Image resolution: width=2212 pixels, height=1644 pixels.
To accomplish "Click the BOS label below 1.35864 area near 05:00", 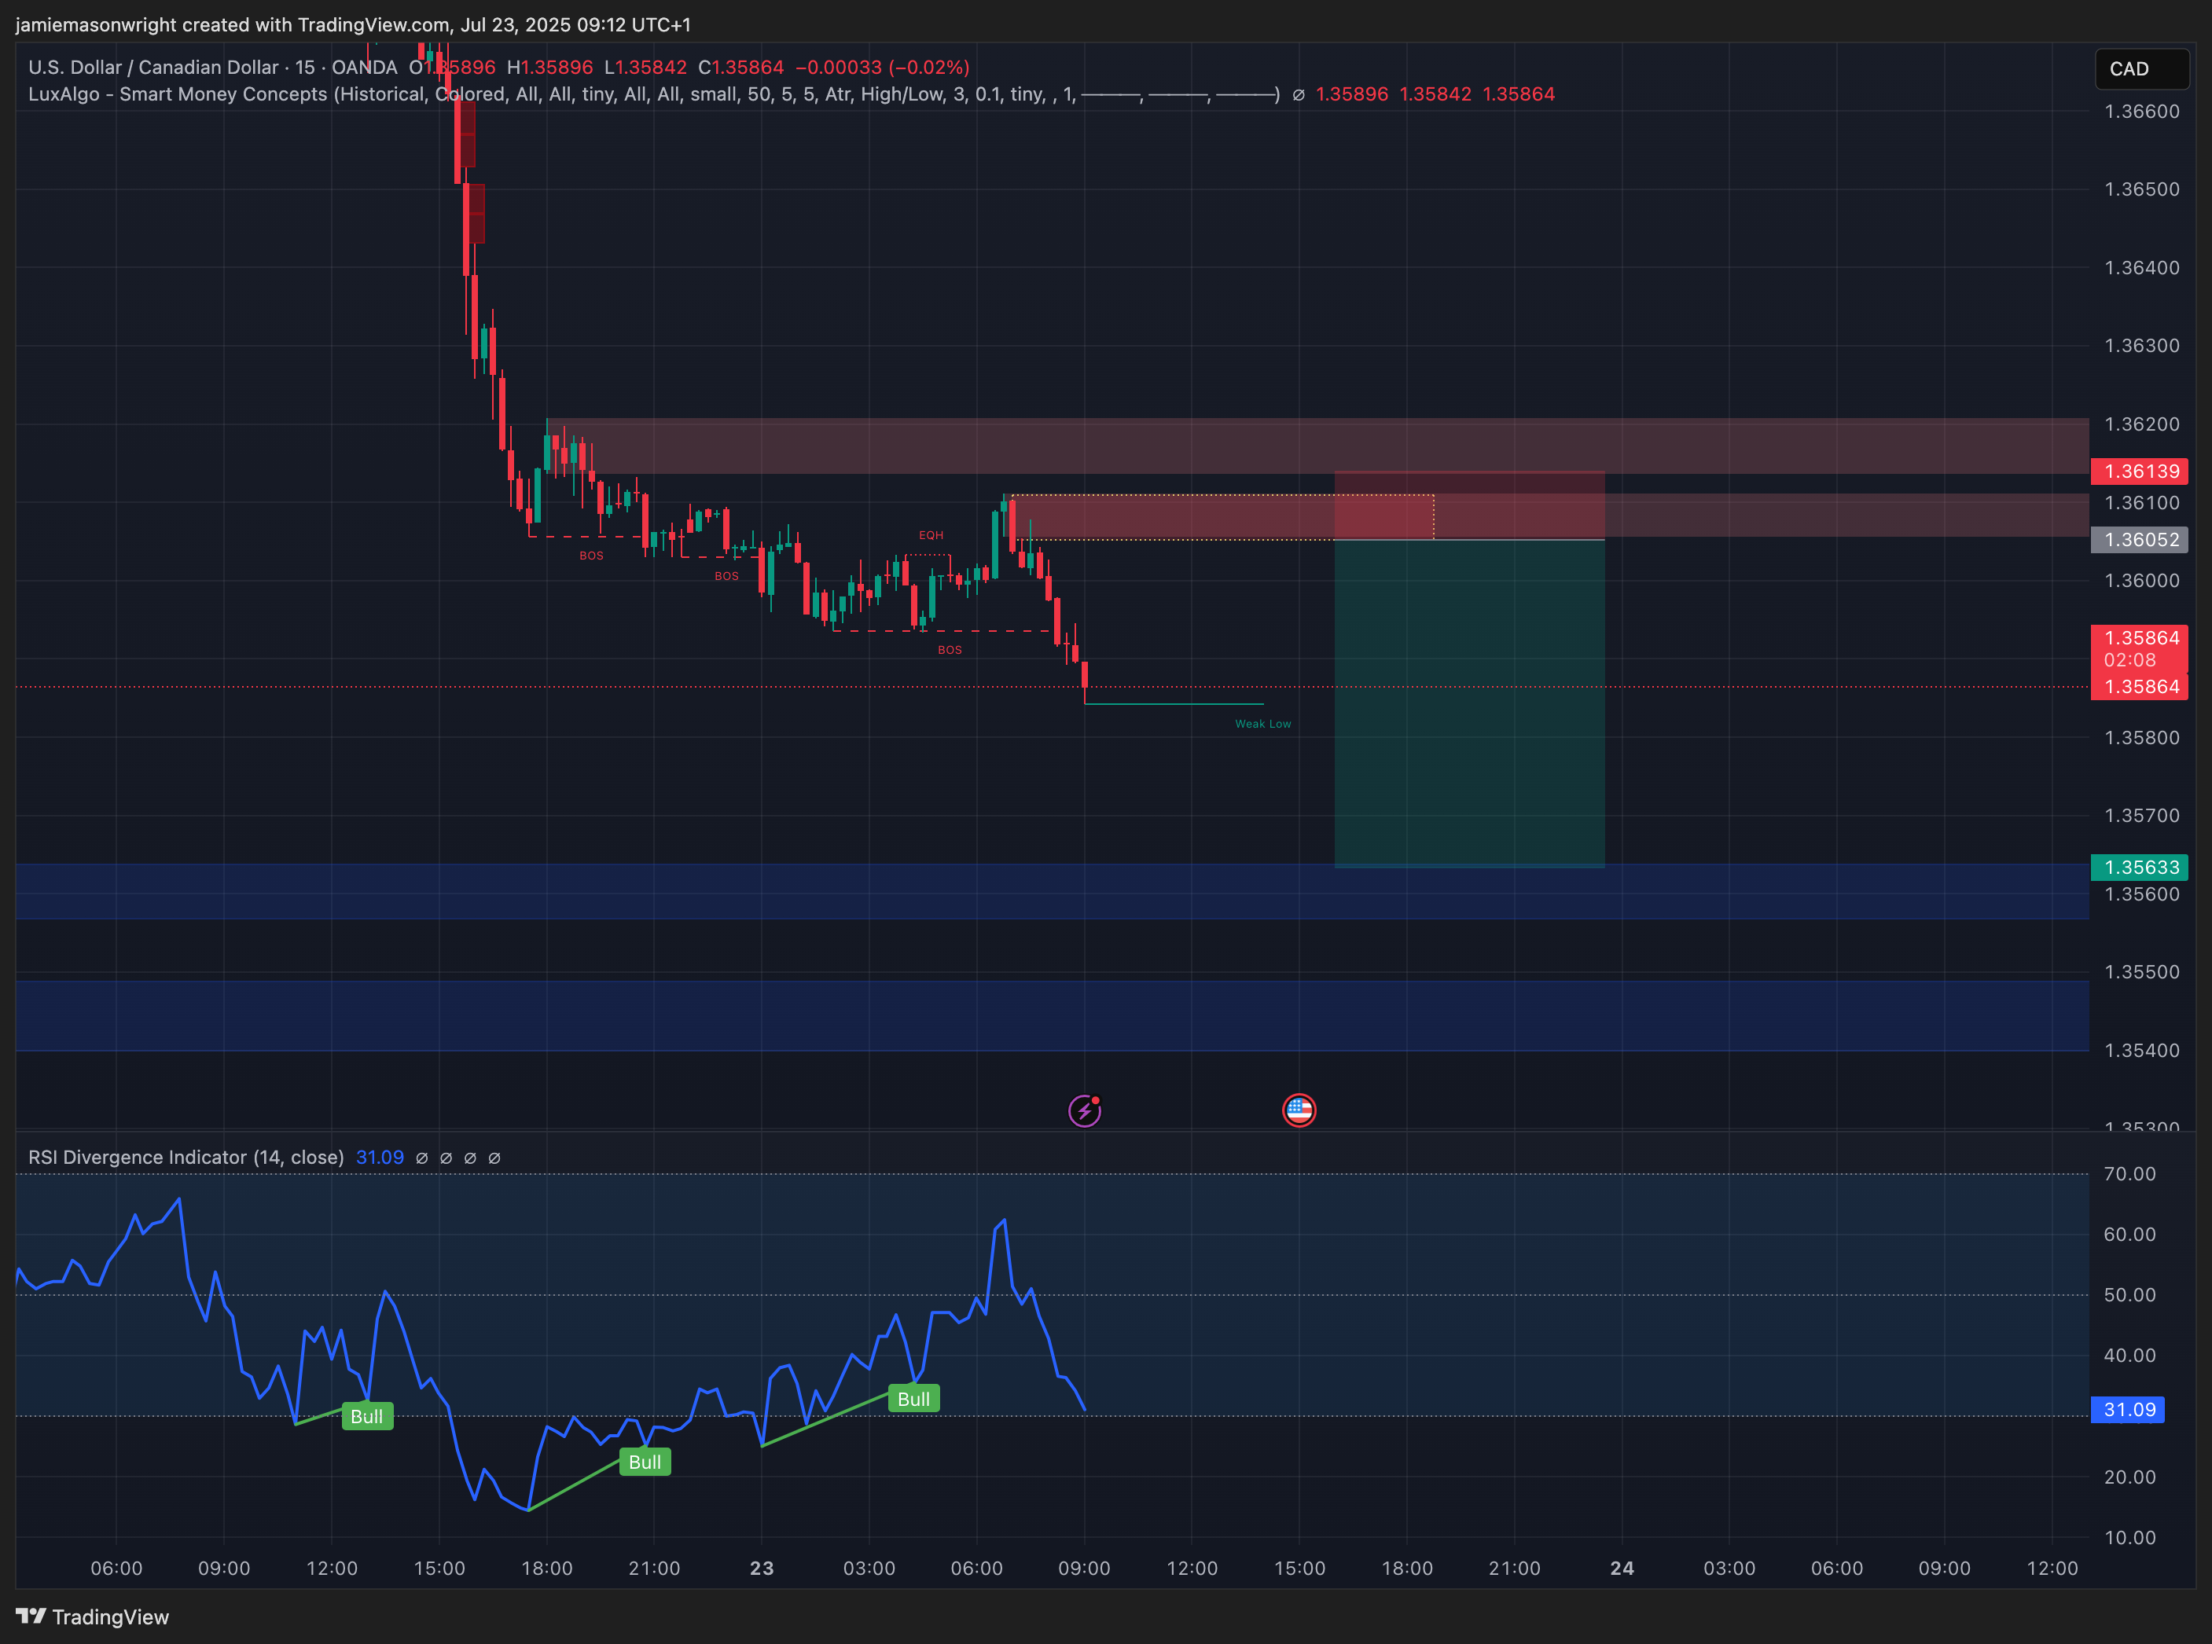I will [950, 650].
